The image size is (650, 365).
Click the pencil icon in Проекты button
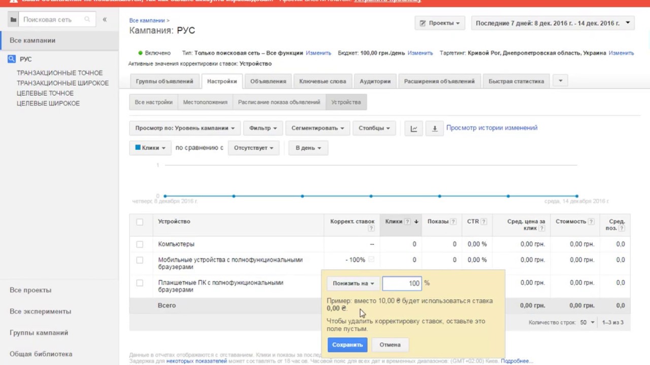click(x=422, y=23)
